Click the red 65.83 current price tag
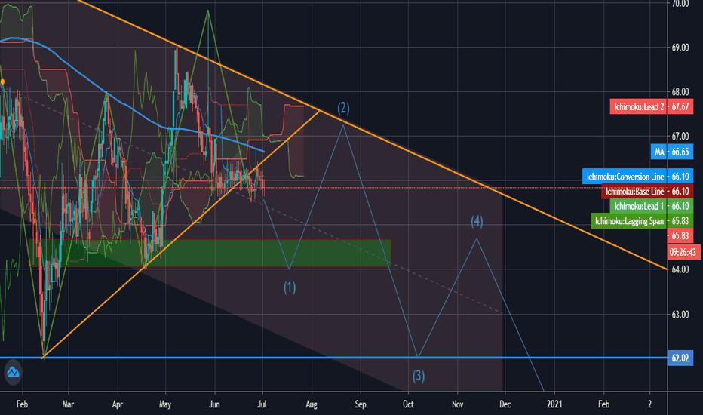This screenshot has width=703, height=415. point(680,235)
